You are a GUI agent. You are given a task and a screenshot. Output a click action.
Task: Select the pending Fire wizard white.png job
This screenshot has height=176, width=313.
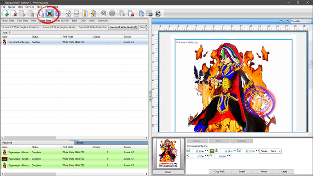point(74,42)
